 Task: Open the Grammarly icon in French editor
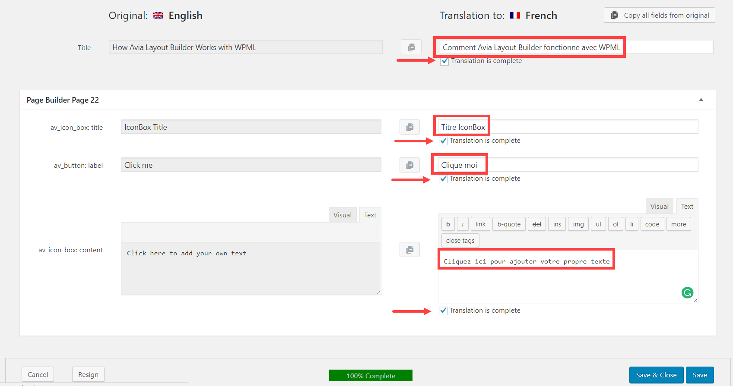click(687, 293)
